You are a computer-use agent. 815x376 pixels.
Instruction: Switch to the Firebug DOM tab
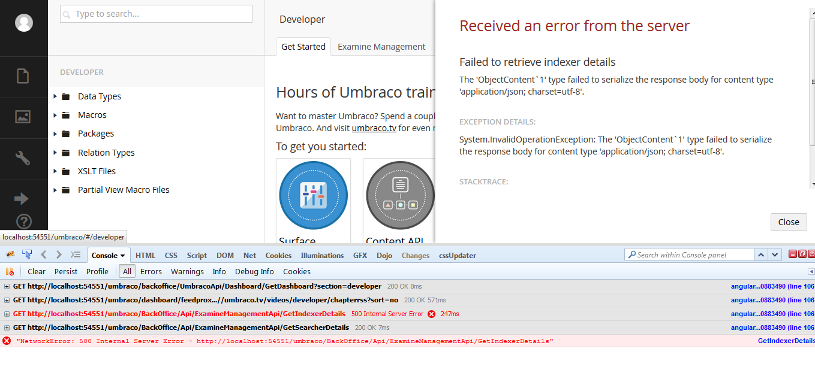(x=225, y=255)
